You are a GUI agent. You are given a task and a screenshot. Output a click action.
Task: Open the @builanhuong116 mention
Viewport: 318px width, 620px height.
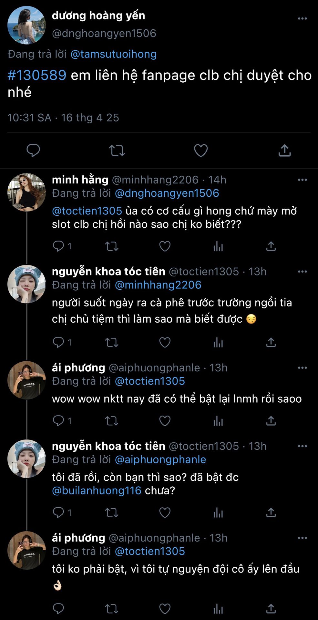pyautogui.click(x=97, y=491)
